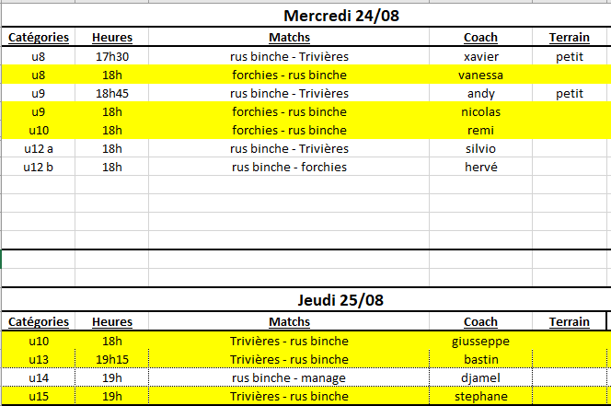Click the cell with coach vanessa

481,75
